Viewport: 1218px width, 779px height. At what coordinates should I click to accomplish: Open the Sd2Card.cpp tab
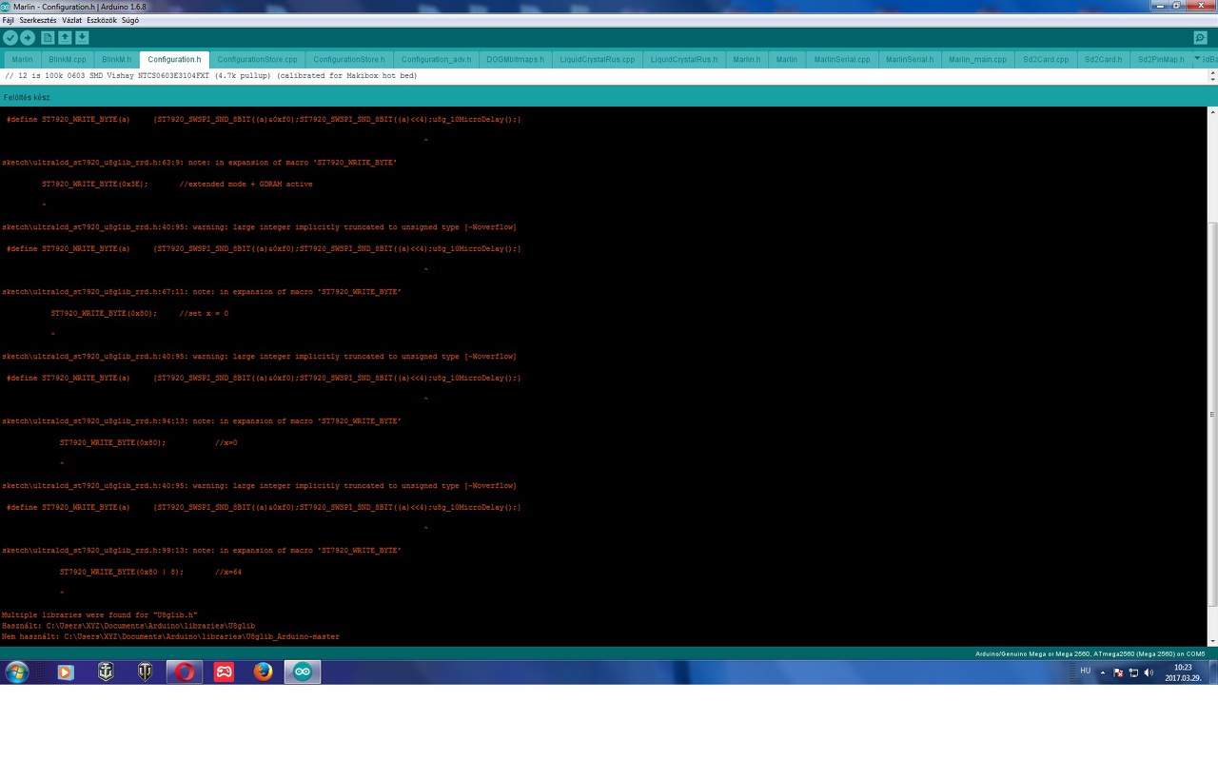point(1046,59)
